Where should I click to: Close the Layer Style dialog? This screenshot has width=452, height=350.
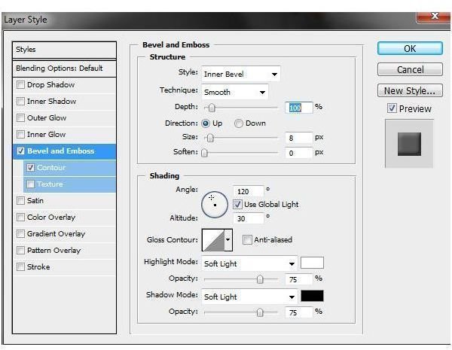point(433,17)
